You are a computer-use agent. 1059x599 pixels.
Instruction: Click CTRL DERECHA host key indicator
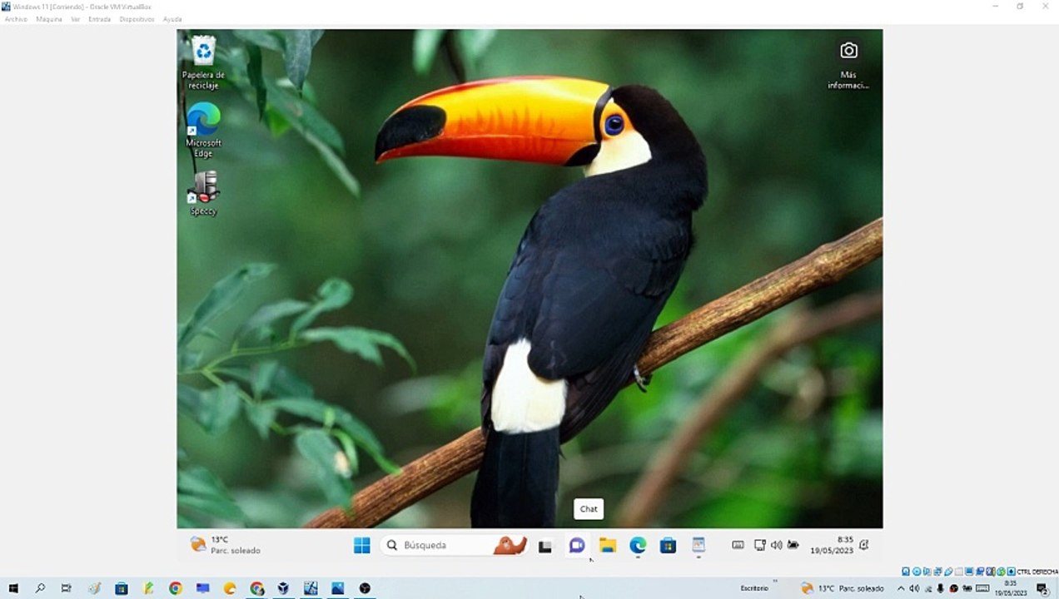pyautogui.click(x=1037, y=572)
